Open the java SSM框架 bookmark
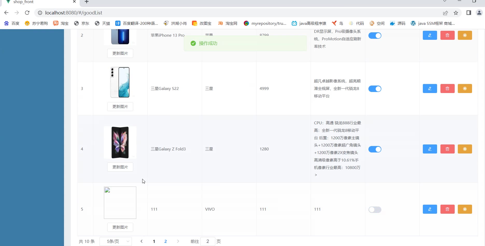 click(x=433, y=24)
